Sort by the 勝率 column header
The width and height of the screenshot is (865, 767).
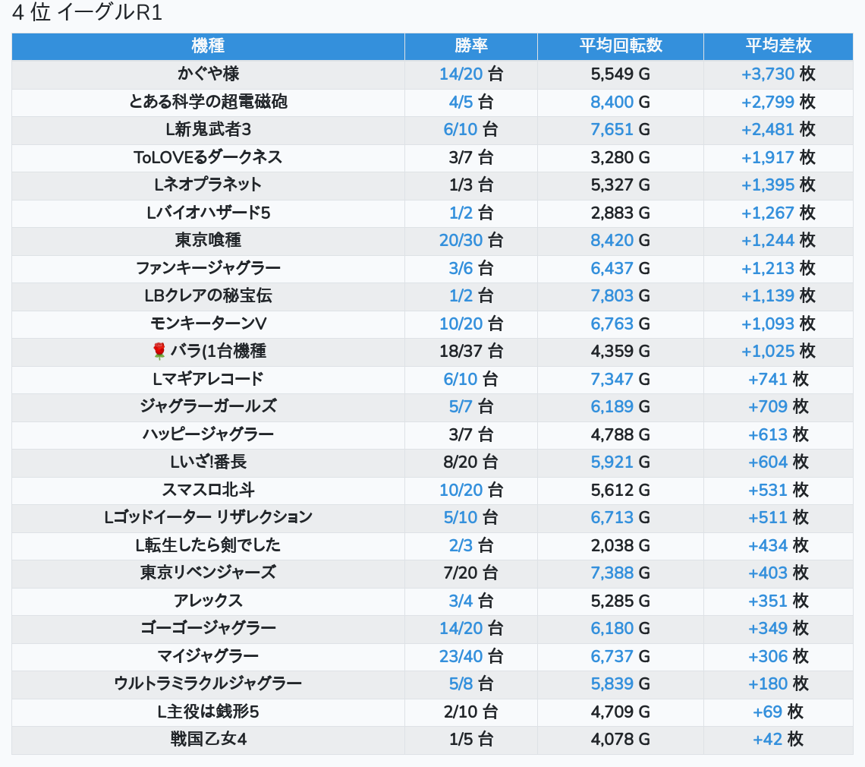470,46
